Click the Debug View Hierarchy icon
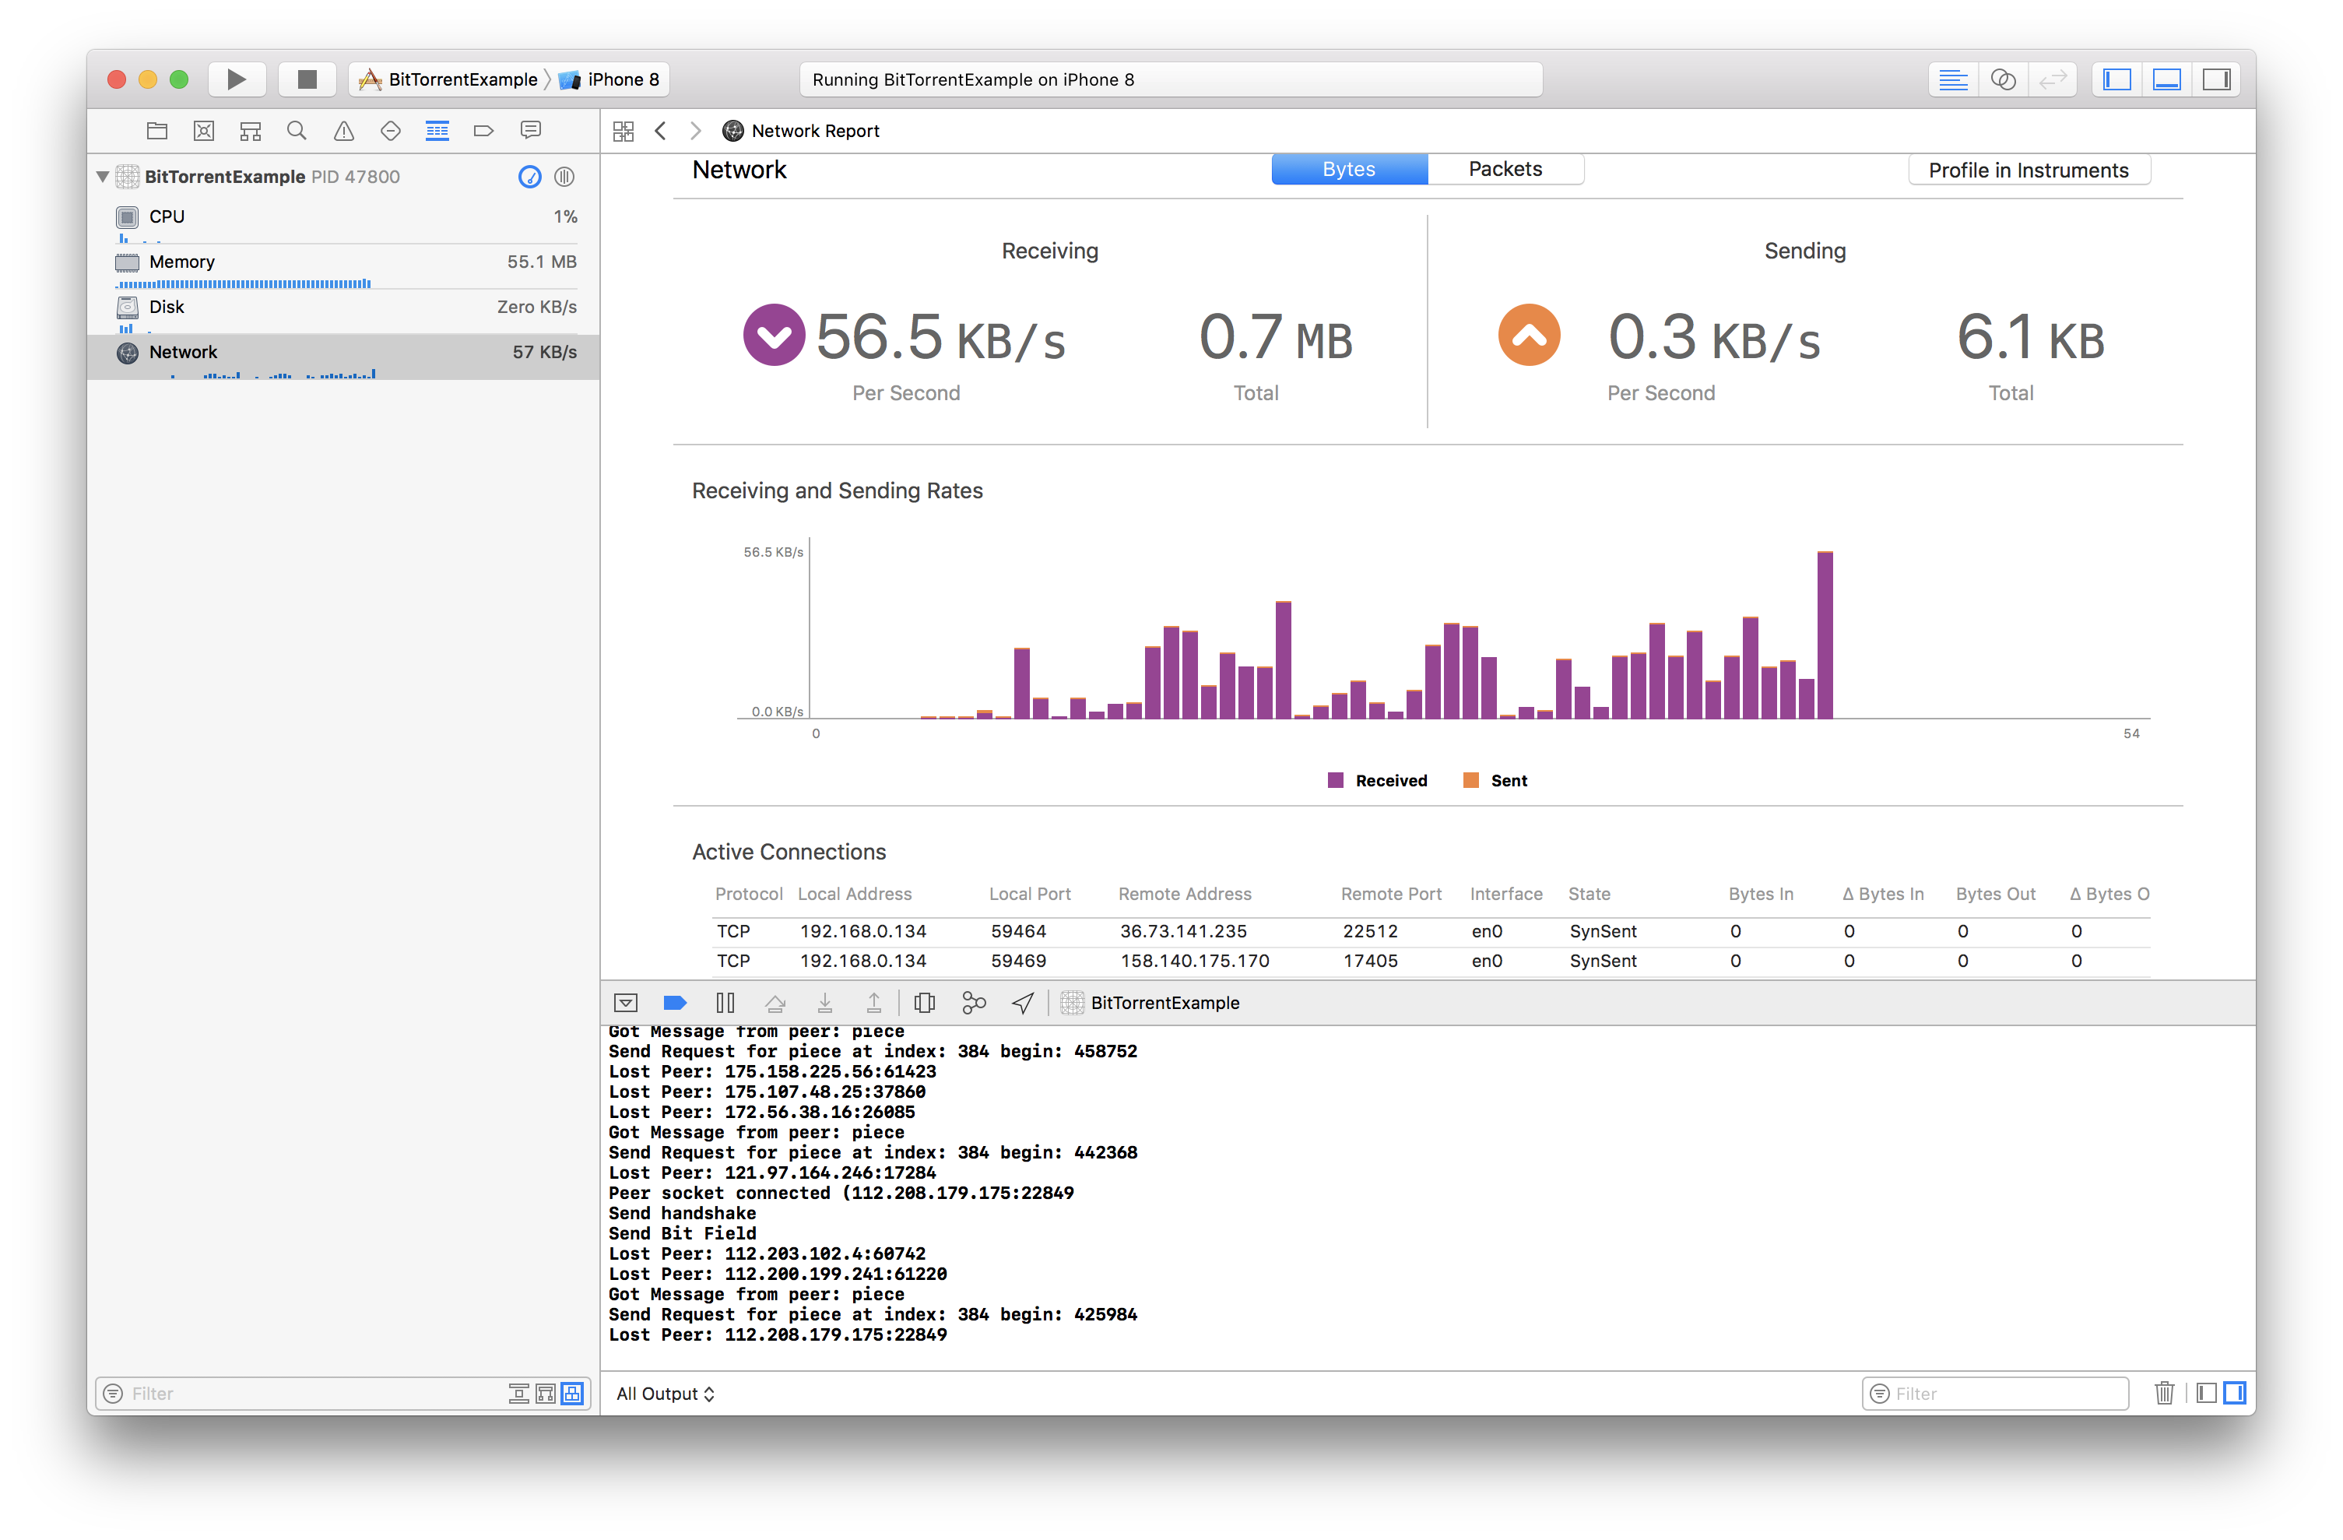2343x1540 pixels. [x=925, y=1002]
